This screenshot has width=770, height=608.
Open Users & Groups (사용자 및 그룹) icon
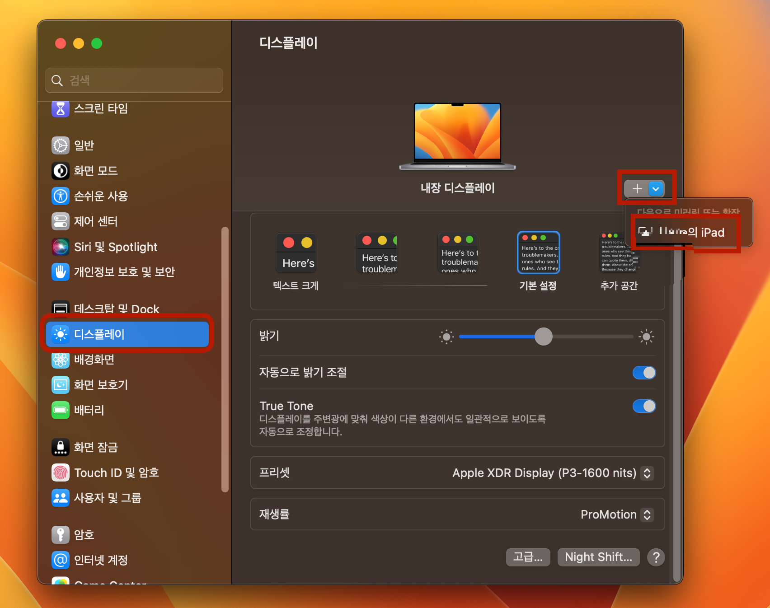coord(61,498)
